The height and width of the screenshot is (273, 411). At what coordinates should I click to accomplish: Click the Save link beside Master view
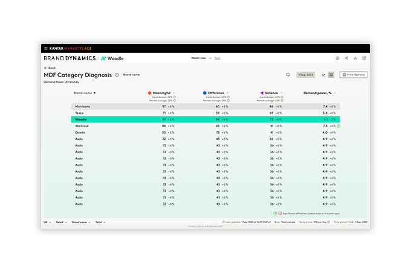click(217, 58)
